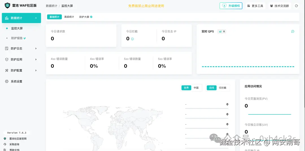Click the 数据统计 bar chart icon
The image size is (305, 151).
pyautogui.click(x=6, y=18)
